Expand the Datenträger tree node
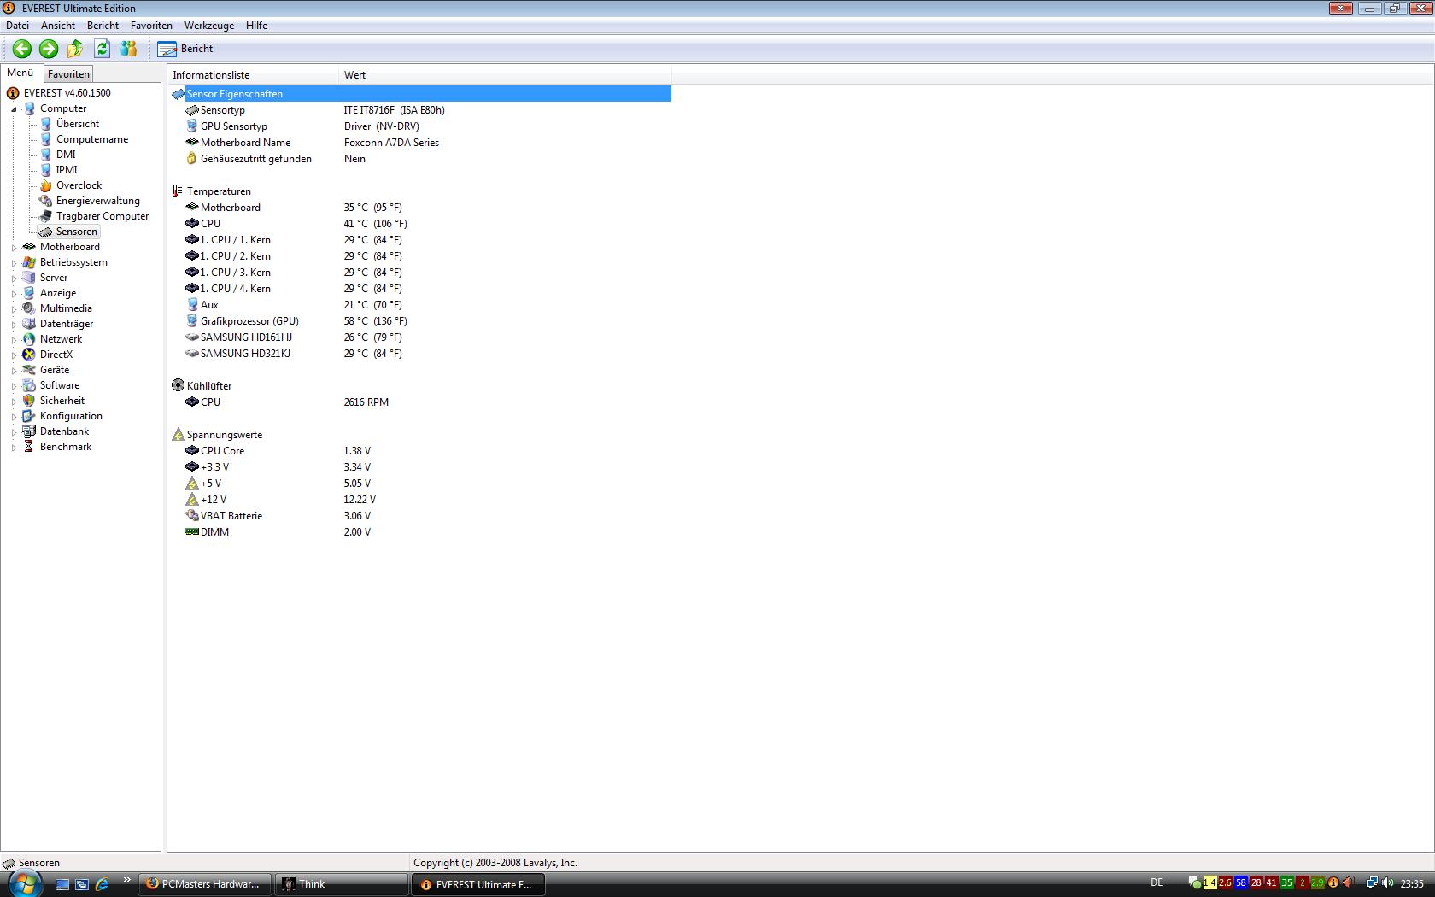The width and height of the screenshot is (1435, 897). pyautogui.click(x=14, y=325)
